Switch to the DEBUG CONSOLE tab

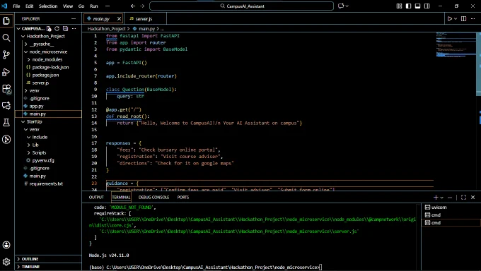[x=153, y=198]
